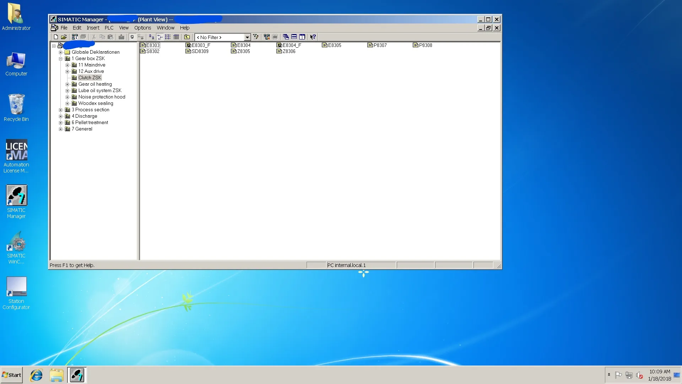This screenshot has height=384, width=682.
Task: Open the Insert menu
Action: [x=93, y=28]
